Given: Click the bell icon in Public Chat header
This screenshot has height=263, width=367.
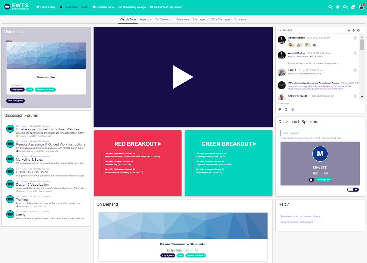Looking at the screenshot, I should tap(354, 30).
